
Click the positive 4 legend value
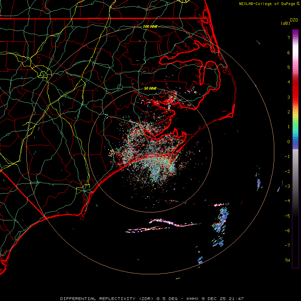click(289, 82)
